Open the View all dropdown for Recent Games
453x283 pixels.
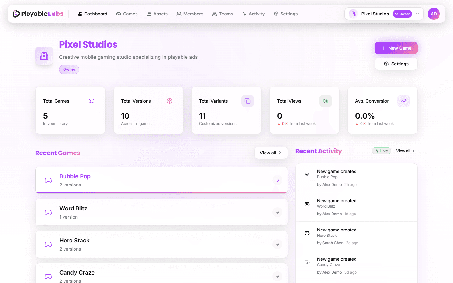click(x=271, y=153)
